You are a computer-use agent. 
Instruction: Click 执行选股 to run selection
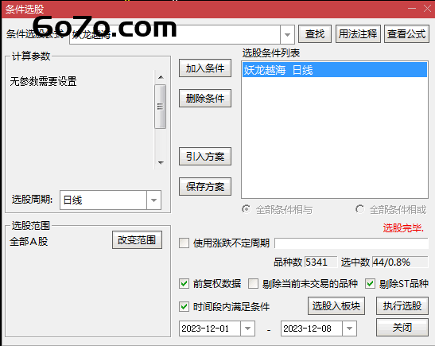(x=402, y=305)
